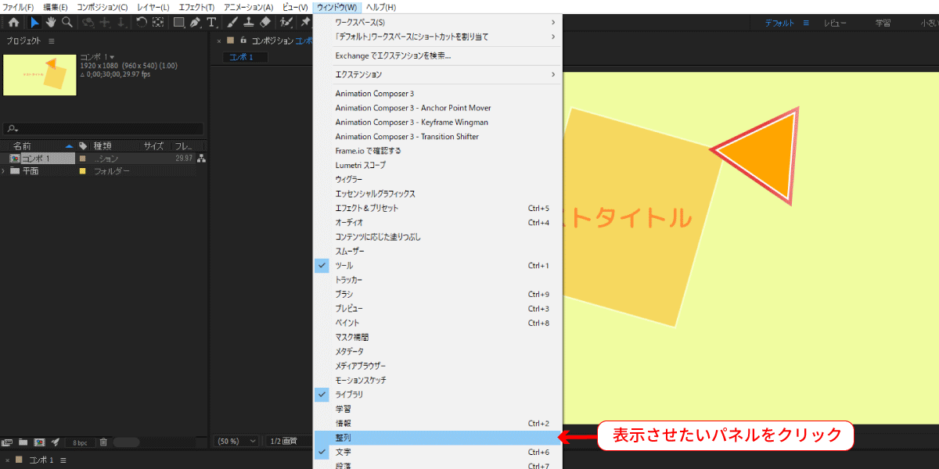Screen dimensions: 939x469
Task: Go to the Home screen icon
Action: [x=13, y=22]
